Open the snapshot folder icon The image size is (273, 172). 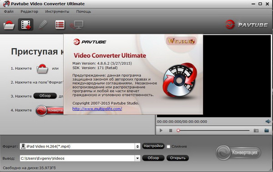pos(267,130)
